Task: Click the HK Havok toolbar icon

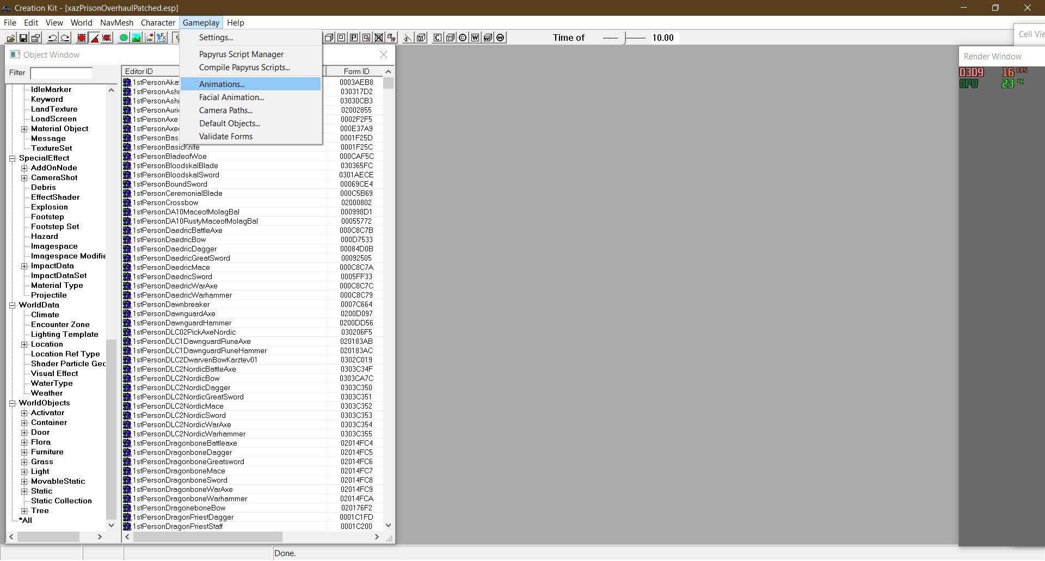Action: click(x=149, y=38)
